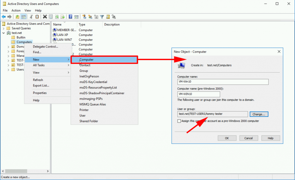Expand the Users folder in the tree
The height and width of the screenshot is (180, 295).
tap(9, 69)
